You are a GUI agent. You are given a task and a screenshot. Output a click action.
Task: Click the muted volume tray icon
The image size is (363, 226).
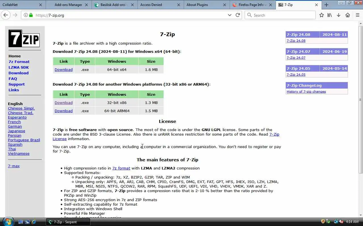click(x=341, y=222)
